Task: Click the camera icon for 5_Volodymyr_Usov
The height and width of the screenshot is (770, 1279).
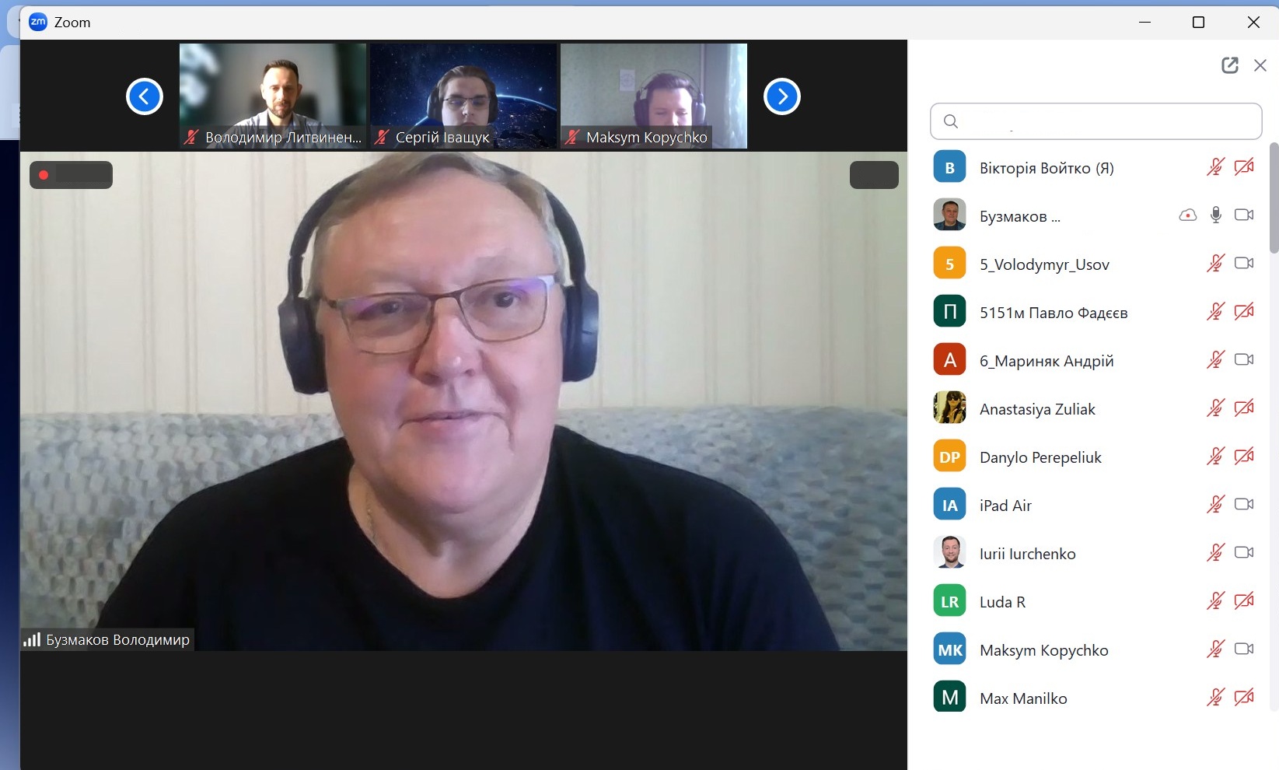Action: [1244, 264]
